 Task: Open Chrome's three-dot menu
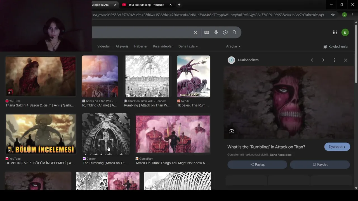point(353,15)
